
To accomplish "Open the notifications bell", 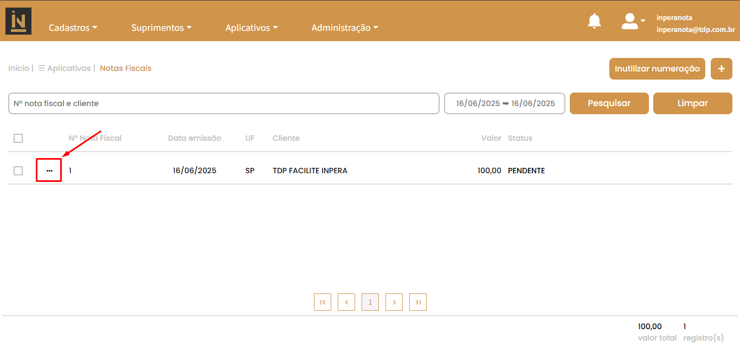I will coord(595,21).
